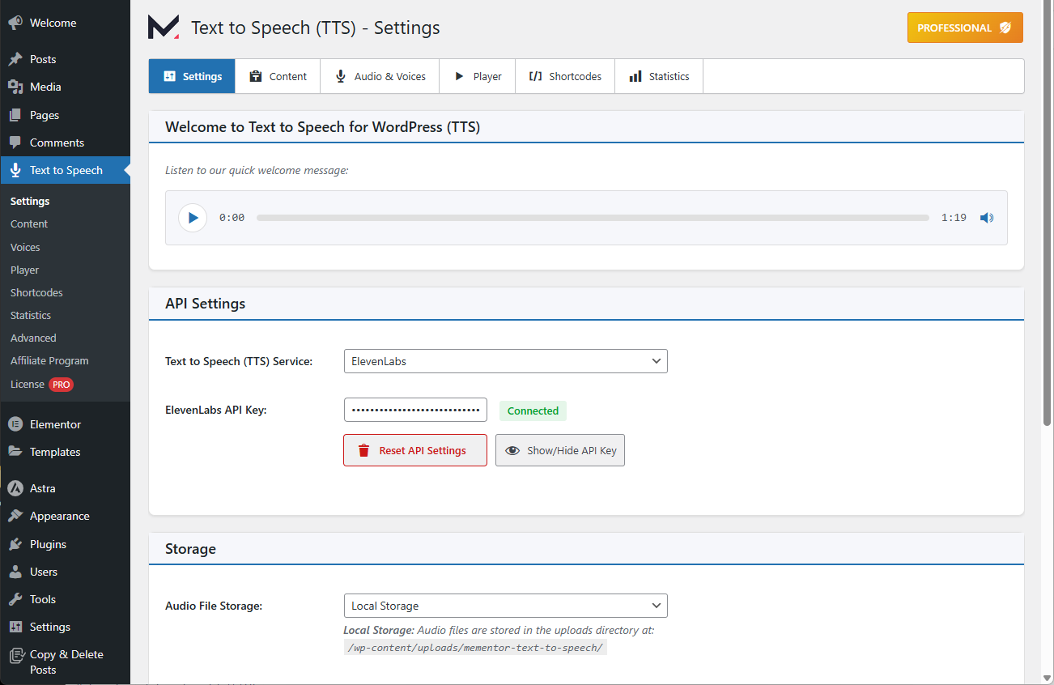
Task: Click the Appearance paintbrush icon
Action: click(15, 516)
